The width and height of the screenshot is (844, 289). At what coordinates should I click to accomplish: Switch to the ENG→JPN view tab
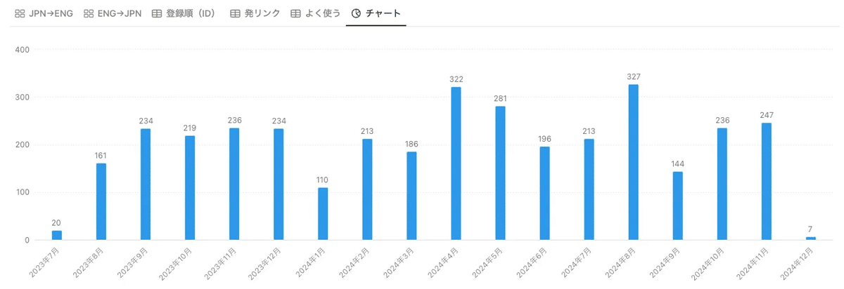[x=112, y=13]
